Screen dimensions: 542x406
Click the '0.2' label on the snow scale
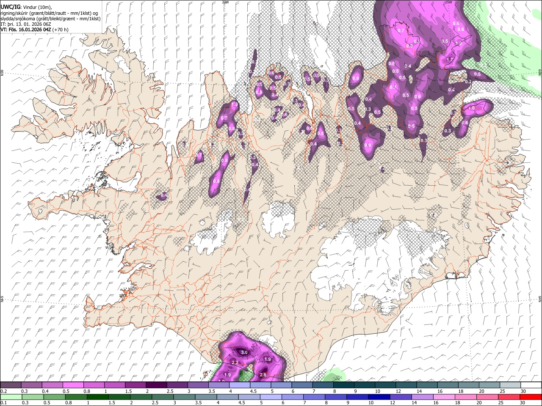coord(4,391)
